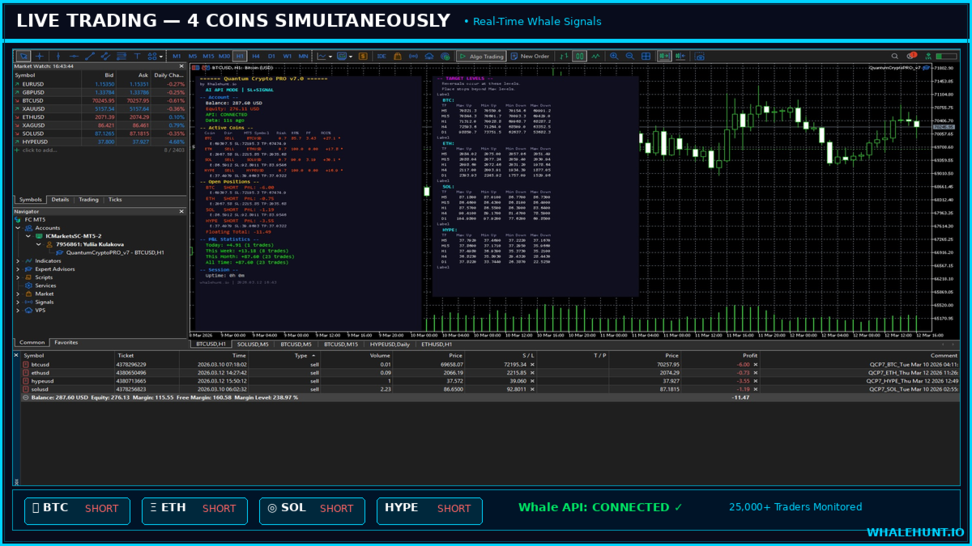Close the Market Watch panel
The width and height of the screenshot is (972, 546).
[x=181, y=66]
